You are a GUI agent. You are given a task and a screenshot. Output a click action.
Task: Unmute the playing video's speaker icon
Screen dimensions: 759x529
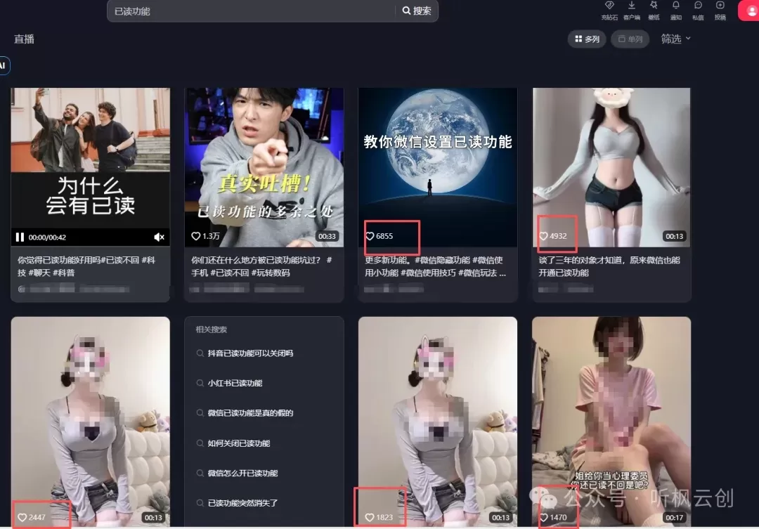160,237
